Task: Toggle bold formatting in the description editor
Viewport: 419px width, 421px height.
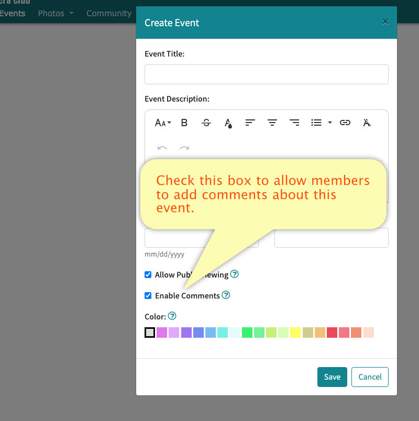Action: [184, 123]
